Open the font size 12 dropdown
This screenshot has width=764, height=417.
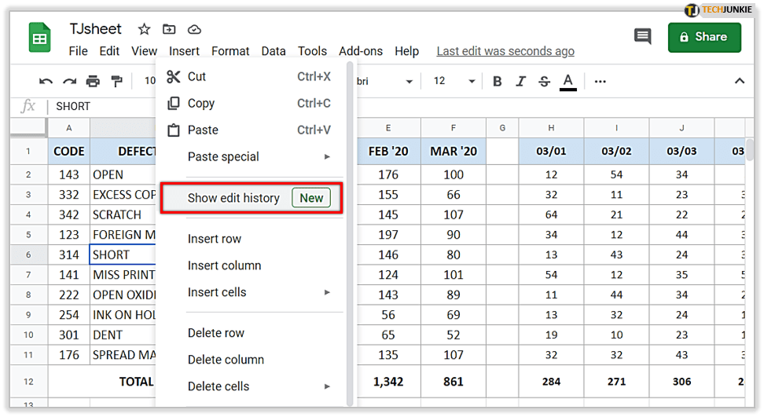[454, 81]
